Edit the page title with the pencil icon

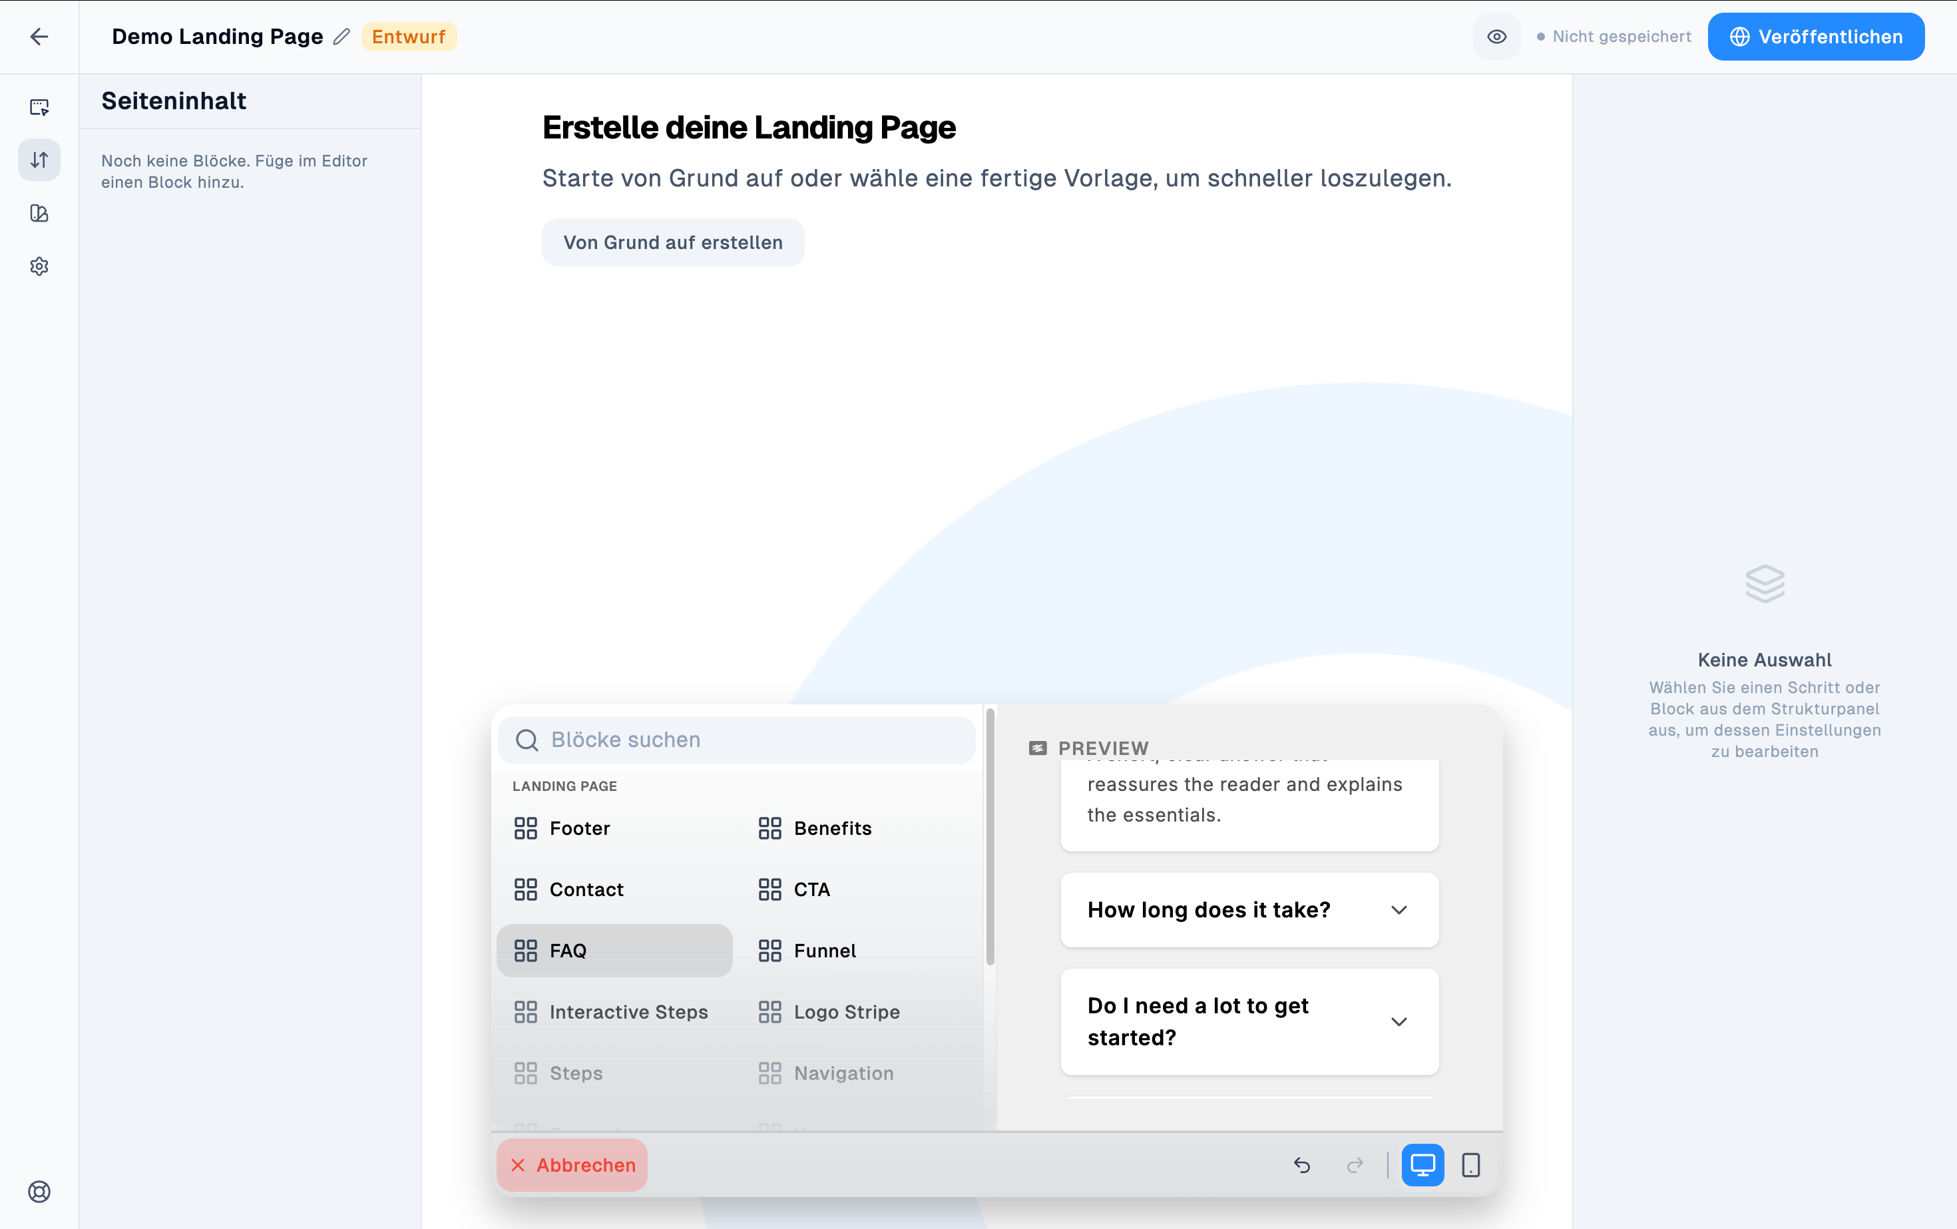(x=341, y=37)
